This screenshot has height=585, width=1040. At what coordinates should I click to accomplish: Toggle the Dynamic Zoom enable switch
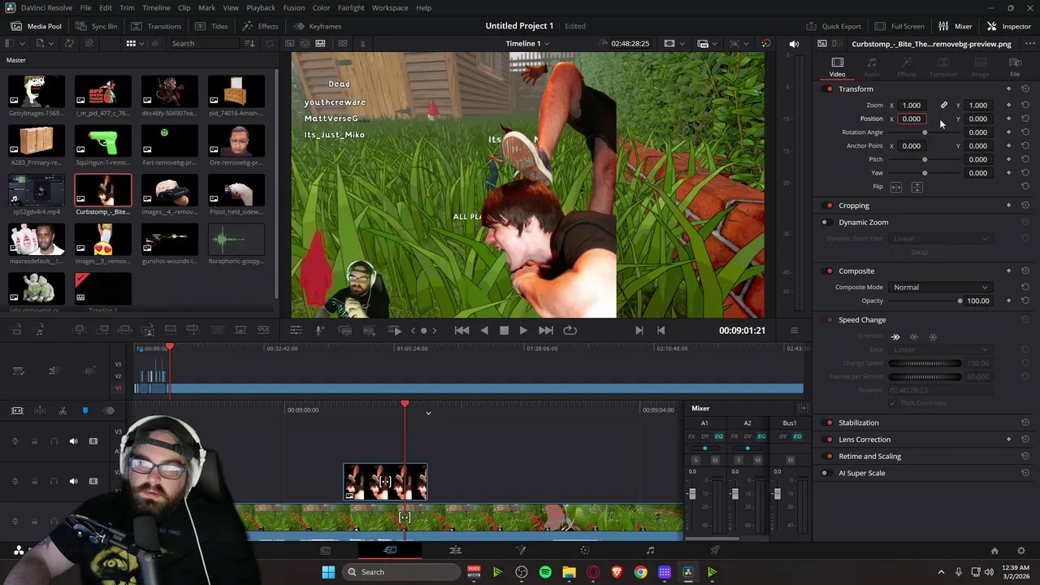(x=825, y=222)
